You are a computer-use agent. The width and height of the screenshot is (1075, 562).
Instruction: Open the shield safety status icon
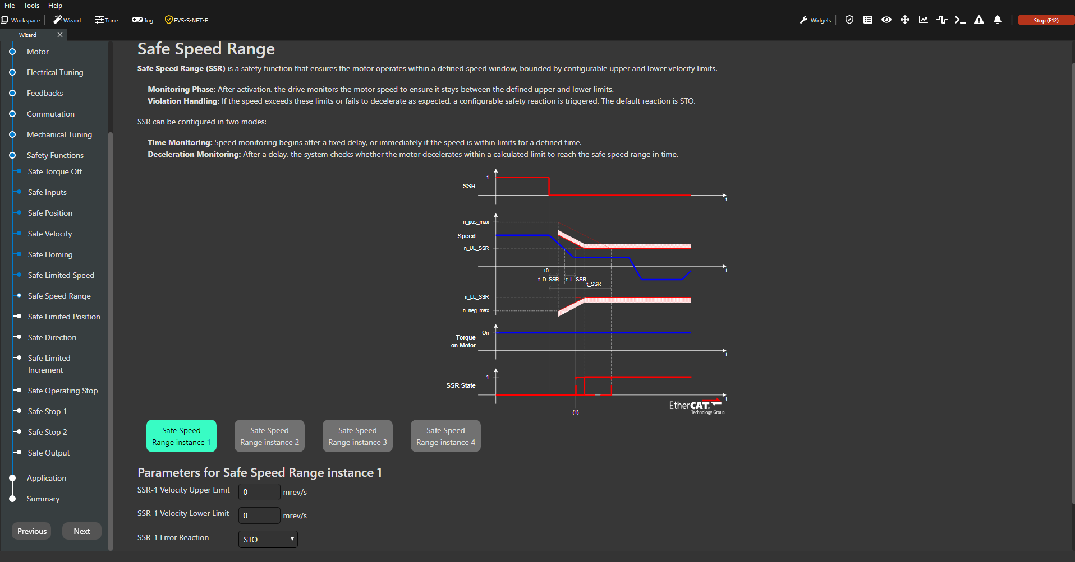[x=849, y=20]
